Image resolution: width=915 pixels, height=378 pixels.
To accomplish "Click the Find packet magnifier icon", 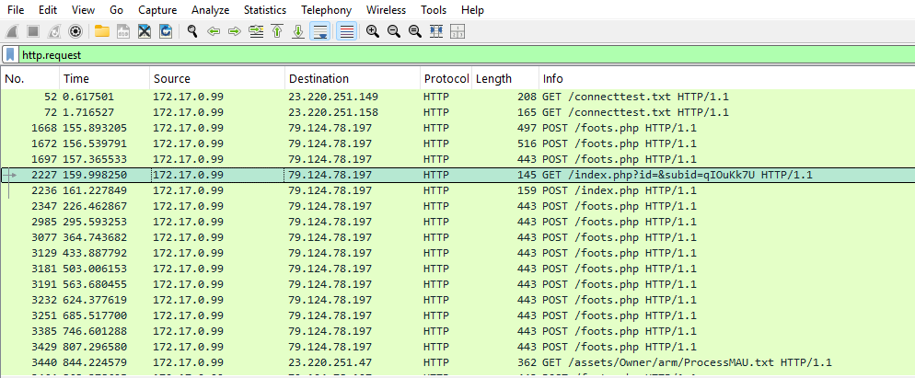I will (x=192, y=31).
